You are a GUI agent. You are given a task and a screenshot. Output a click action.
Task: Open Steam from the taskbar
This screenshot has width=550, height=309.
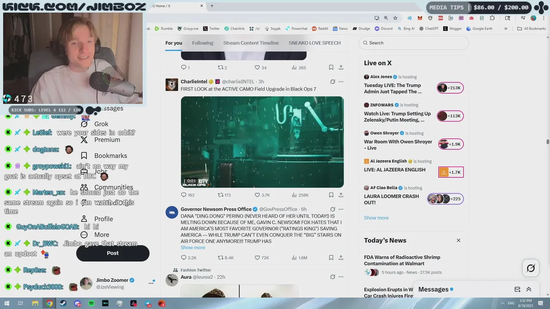click(x=63, y=303)
